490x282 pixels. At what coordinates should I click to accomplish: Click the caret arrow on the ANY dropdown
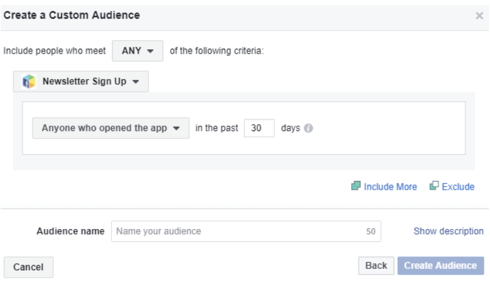pyautogui.click(x=152, y=52)
